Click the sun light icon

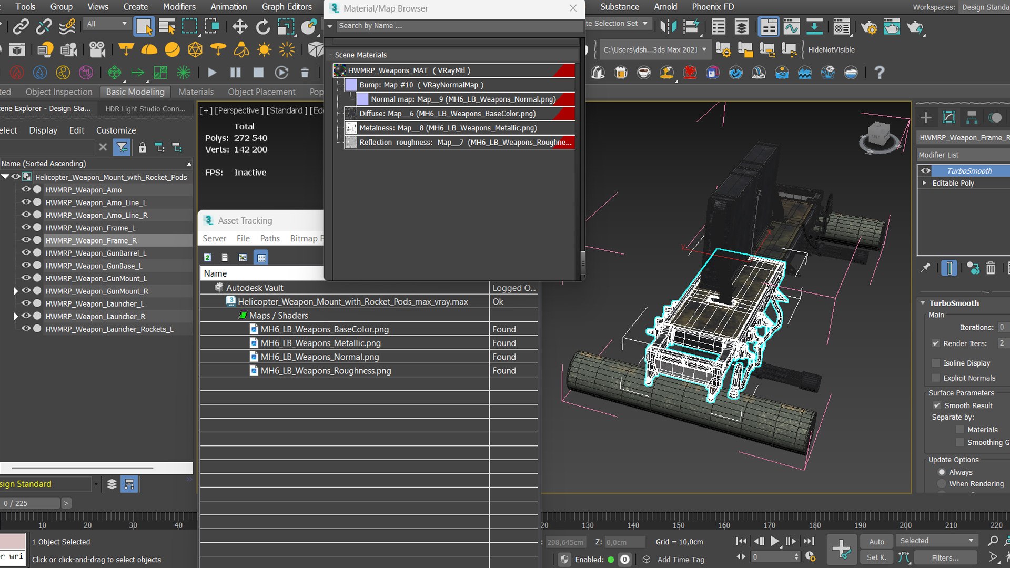(x=264, y=49)
